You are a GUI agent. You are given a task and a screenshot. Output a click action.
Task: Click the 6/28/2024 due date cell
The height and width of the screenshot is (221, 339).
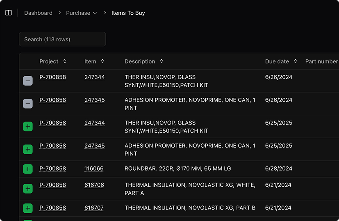tap(278, 169)
